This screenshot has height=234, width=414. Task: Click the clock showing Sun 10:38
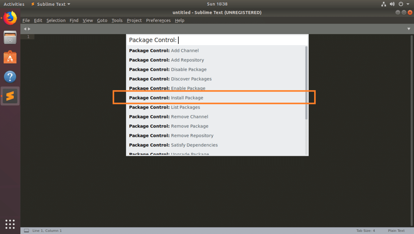[x=217, y=4]
